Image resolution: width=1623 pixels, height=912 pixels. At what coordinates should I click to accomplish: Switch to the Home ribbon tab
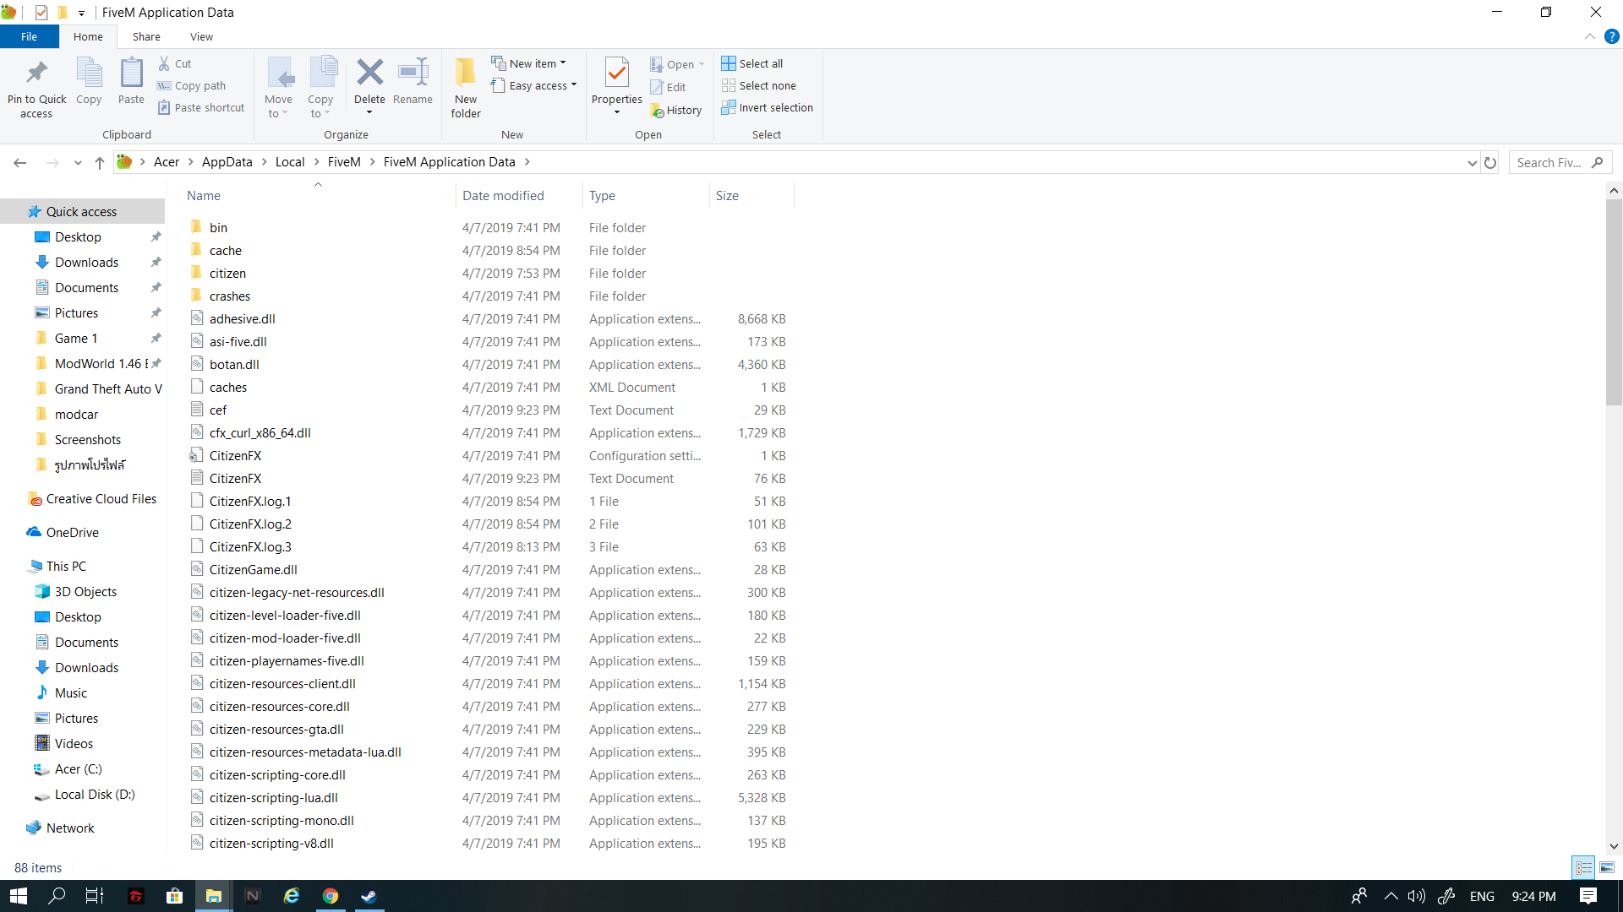(88, 36)
